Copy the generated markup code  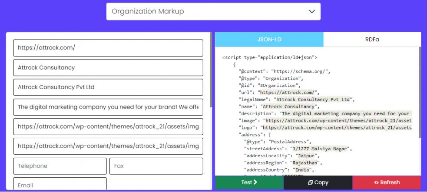tap(318, 182)
